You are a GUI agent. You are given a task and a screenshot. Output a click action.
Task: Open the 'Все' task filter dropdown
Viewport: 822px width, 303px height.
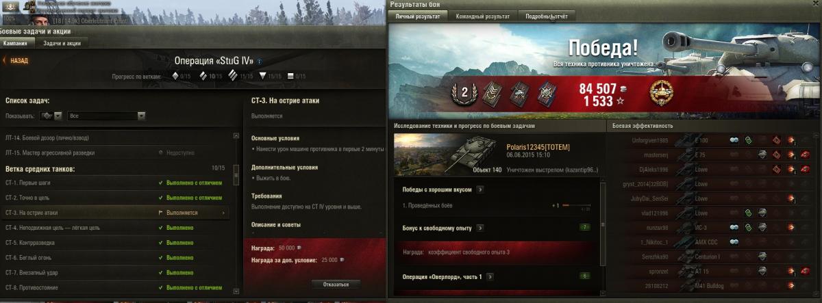(x=107, y=116)
